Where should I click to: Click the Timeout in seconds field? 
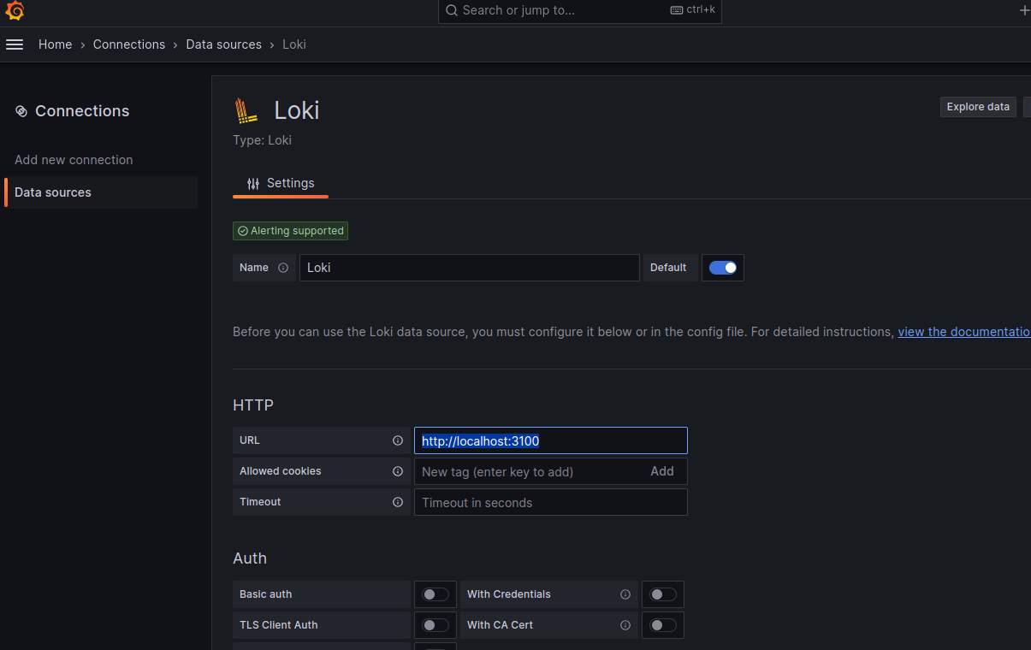tap(551, 502)
